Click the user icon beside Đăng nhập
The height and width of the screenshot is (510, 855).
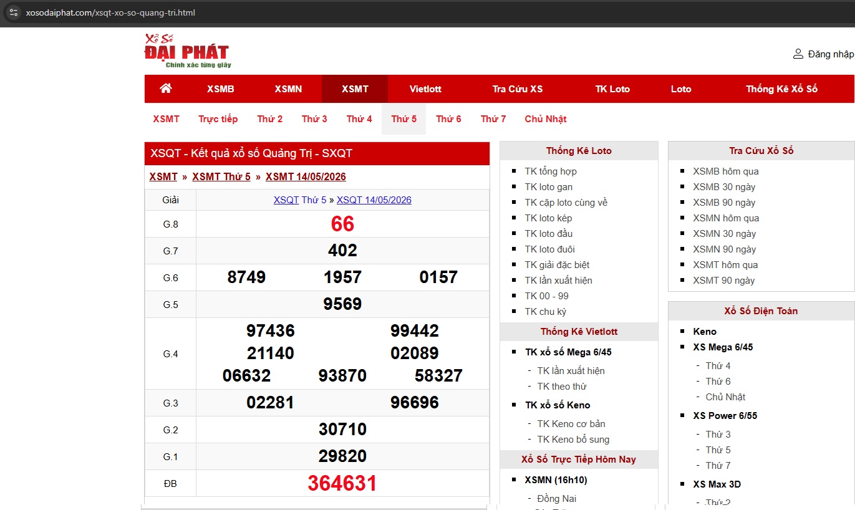(798, 54)
